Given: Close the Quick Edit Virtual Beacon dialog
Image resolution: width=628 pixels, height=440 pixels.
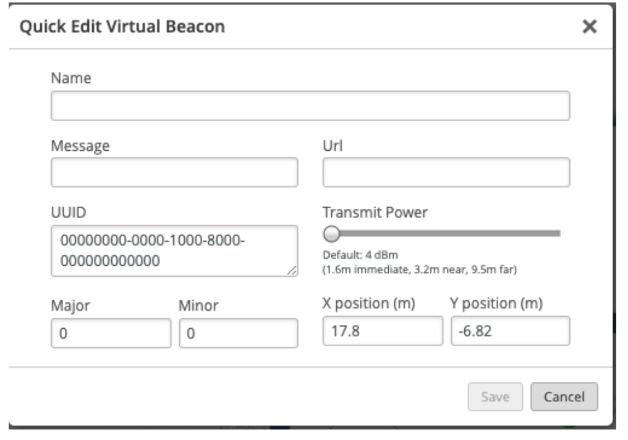Looking at the screenshot, I should pyautogui.click(x=590, y=27).
